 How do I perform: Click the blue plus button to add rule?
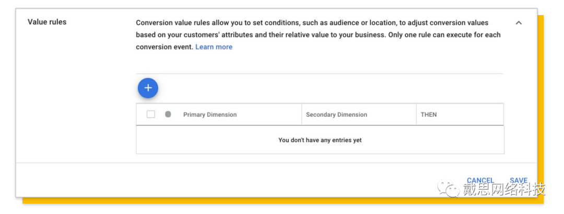(x=148, y=88)
